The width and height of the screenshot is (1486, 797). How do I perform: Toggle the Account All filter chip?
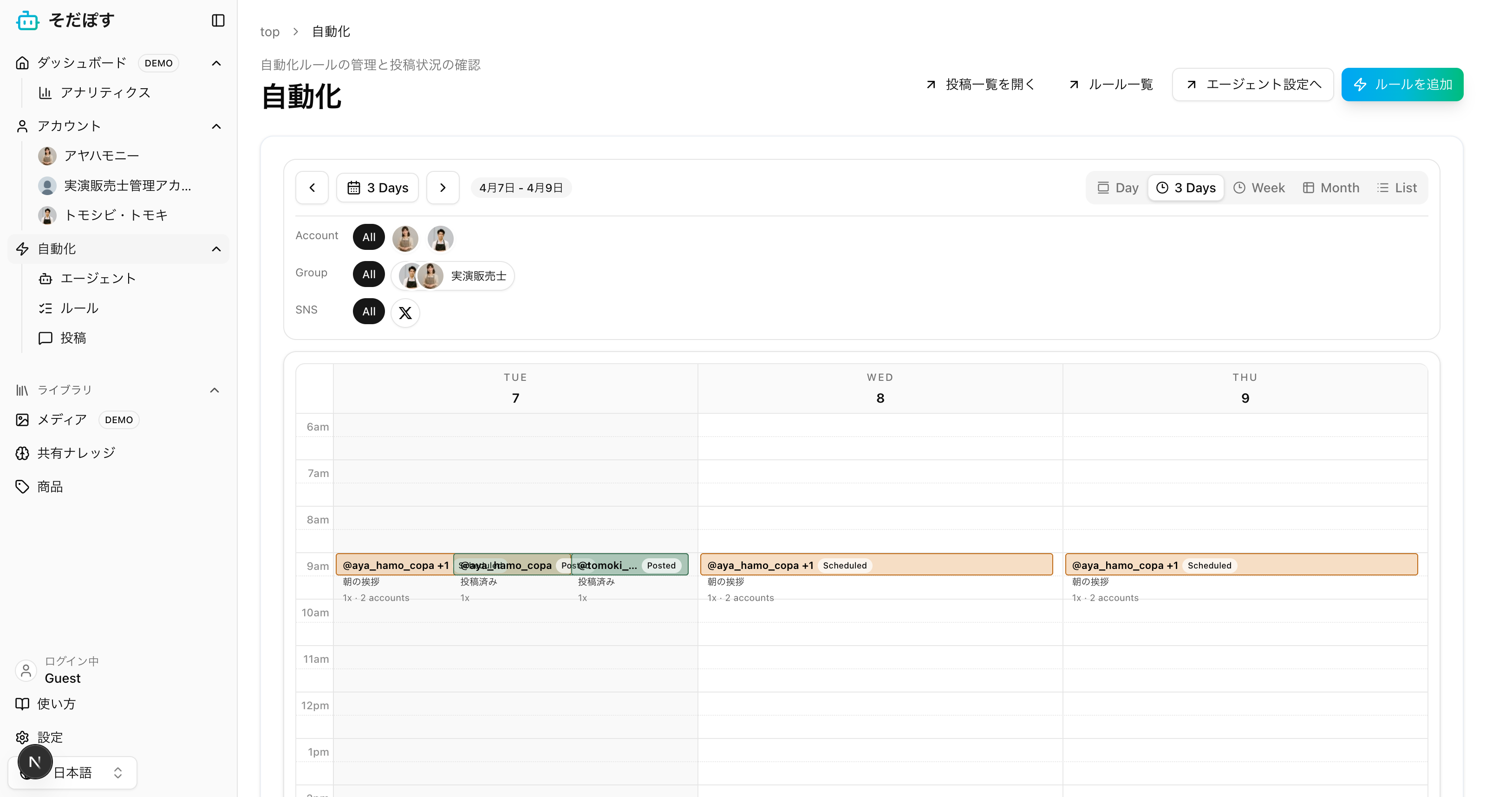[x=368, y=237]
